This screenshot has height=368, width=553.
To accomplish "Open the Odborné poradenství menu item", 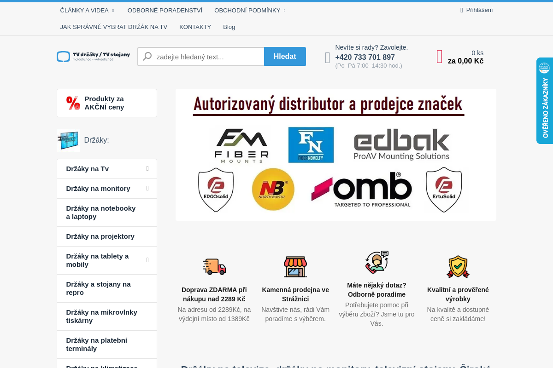I will (x=165, y=10).
